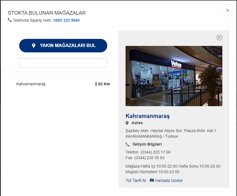Call the hotline number 0850 222 5660
Viewport: 237px width, 196px height.
click(x=67, y=20)
